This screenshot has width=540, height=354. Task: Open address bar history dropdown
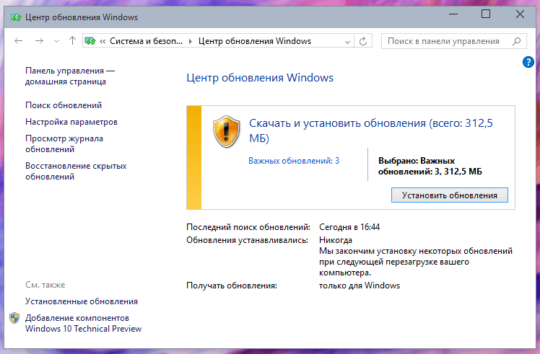pyautogui.click(x=347, y=42)
